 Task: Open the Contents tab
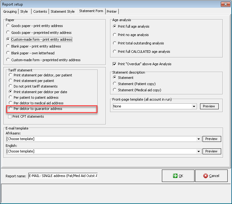click(40, 11)
